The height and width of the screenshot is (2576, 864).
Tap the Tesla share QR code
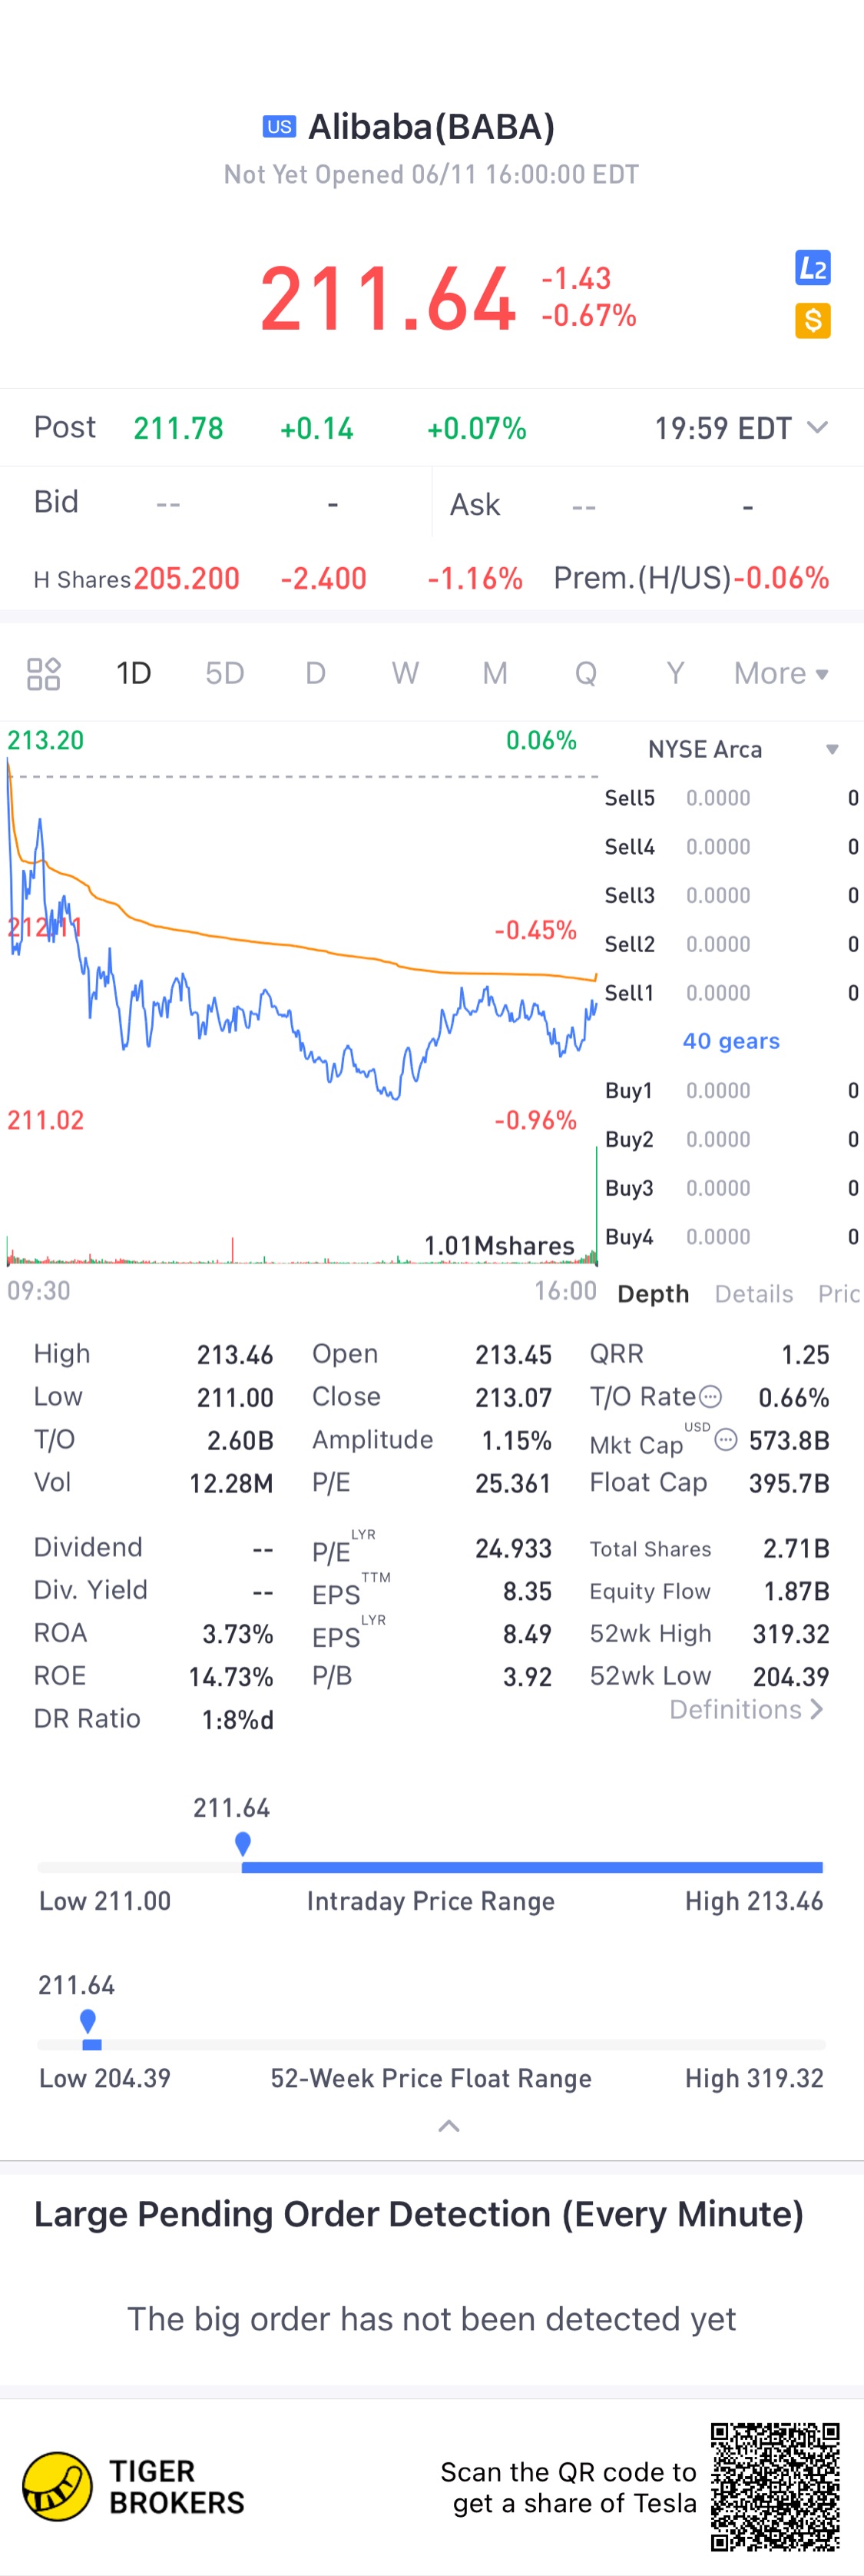click(x=775, y=2485)
